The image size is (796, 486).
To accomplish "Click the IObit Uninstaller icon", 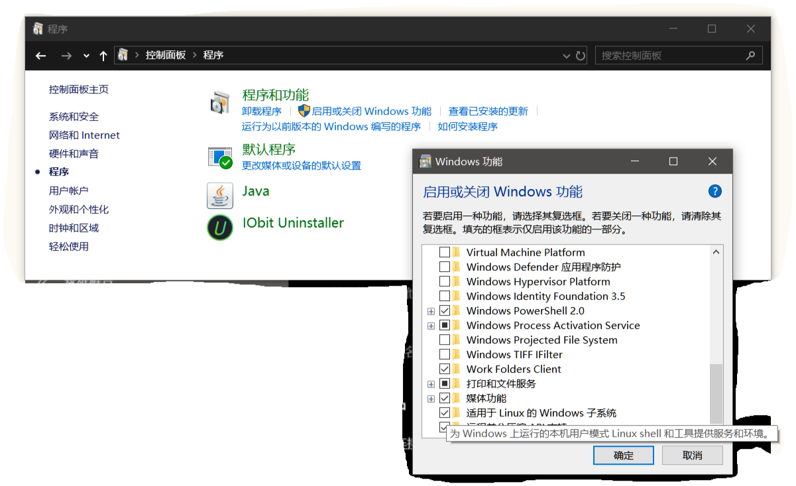I will (220, 228).
